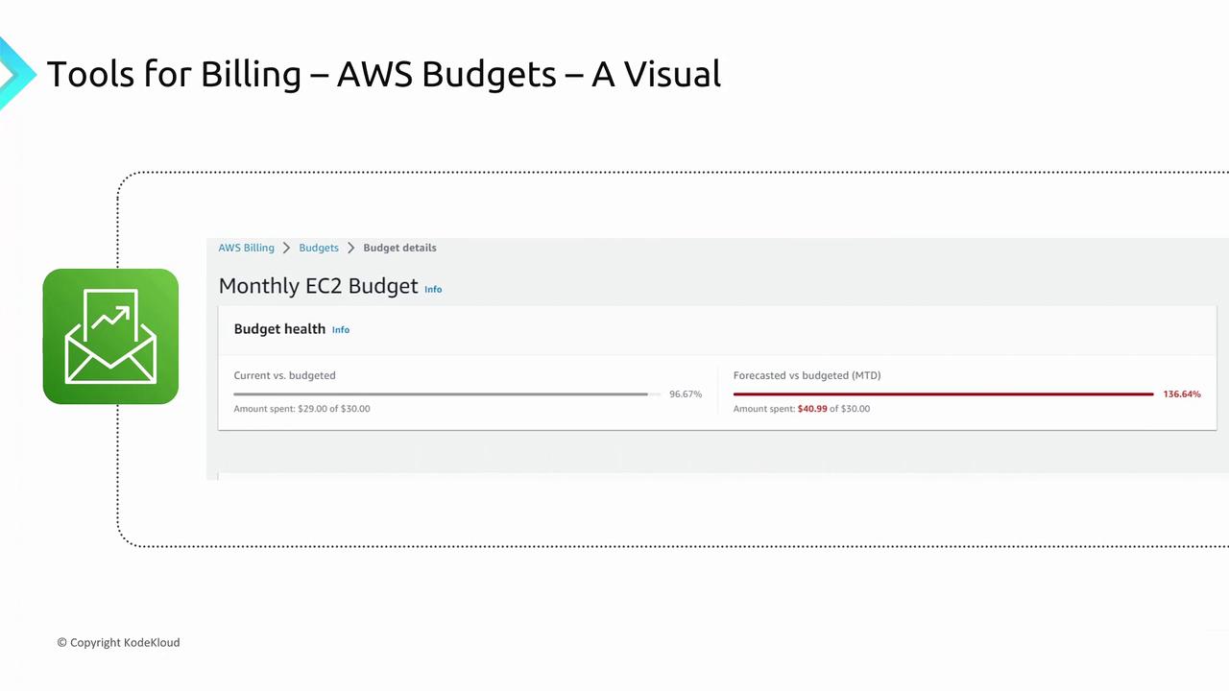Image resolution: width=1229 pixels, height=691 pixels.
Task: Click the red $40.99 forecasted amount
Action: (812, 409)
